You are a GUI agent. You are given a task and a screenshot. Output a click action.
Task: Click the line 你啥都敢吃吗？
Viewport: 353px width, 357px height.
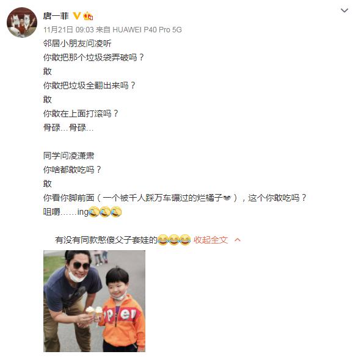click(72, 170)
